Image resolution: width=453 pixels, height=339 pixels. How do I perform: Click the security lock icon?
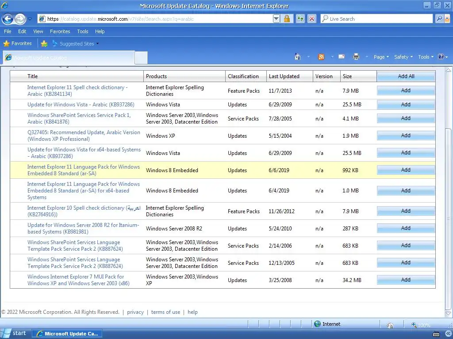point(287,19)
